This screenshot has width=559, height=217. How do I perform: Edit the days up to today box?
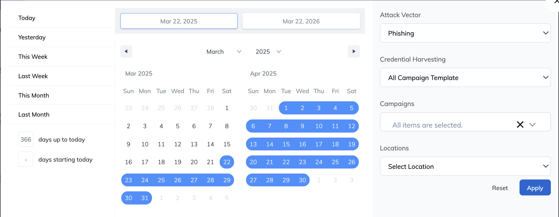pyautogui.click(x=26, y=139)
